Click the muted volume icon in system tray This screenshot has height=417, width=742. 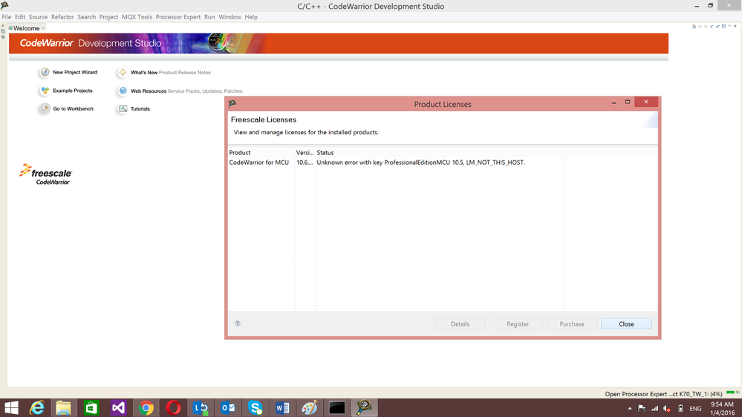pos(667,409)
